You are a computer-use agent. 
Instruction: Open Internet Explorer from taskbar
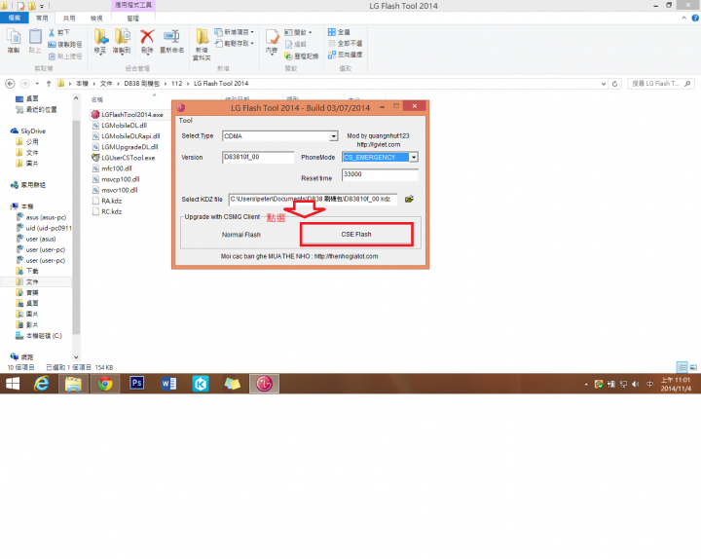[42, 384]
